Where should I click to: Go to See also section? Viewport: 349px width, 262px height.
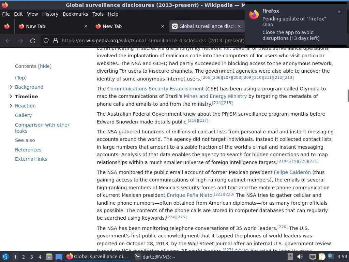point(25,140)
